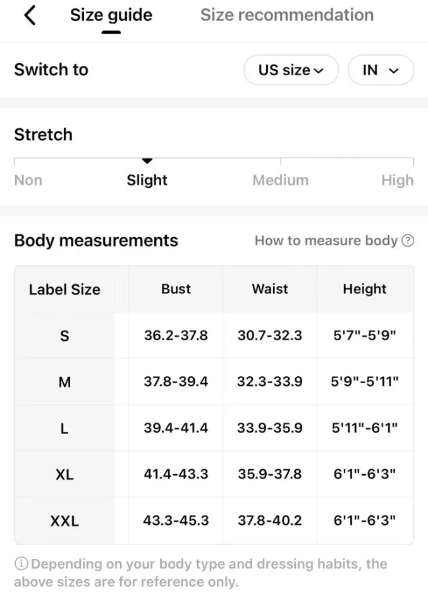
Task: Click the question mark help icon
Action: tap(408, 240)
